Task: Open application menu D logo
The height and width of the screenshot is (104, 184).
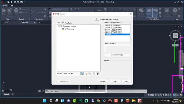Action: coord(2,2)
